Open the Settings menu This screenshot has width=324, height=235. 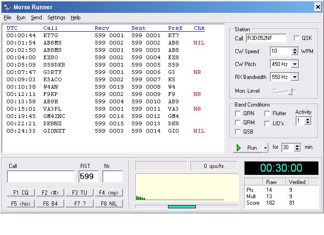click(x=56, y=17)
